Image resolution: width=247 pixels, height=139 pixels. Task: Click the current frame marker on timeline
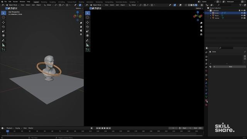tap(7, 131)
